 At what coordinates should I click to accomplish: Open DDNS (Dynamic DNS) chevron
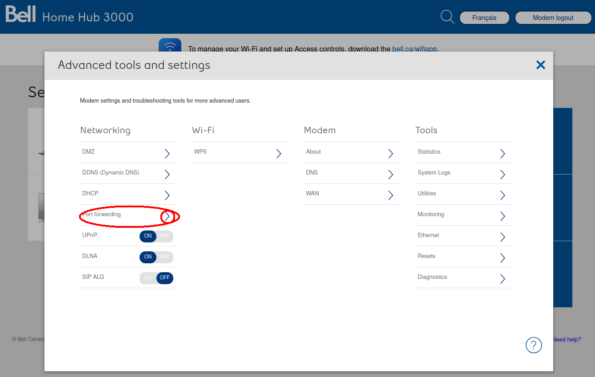coord(167,175)
